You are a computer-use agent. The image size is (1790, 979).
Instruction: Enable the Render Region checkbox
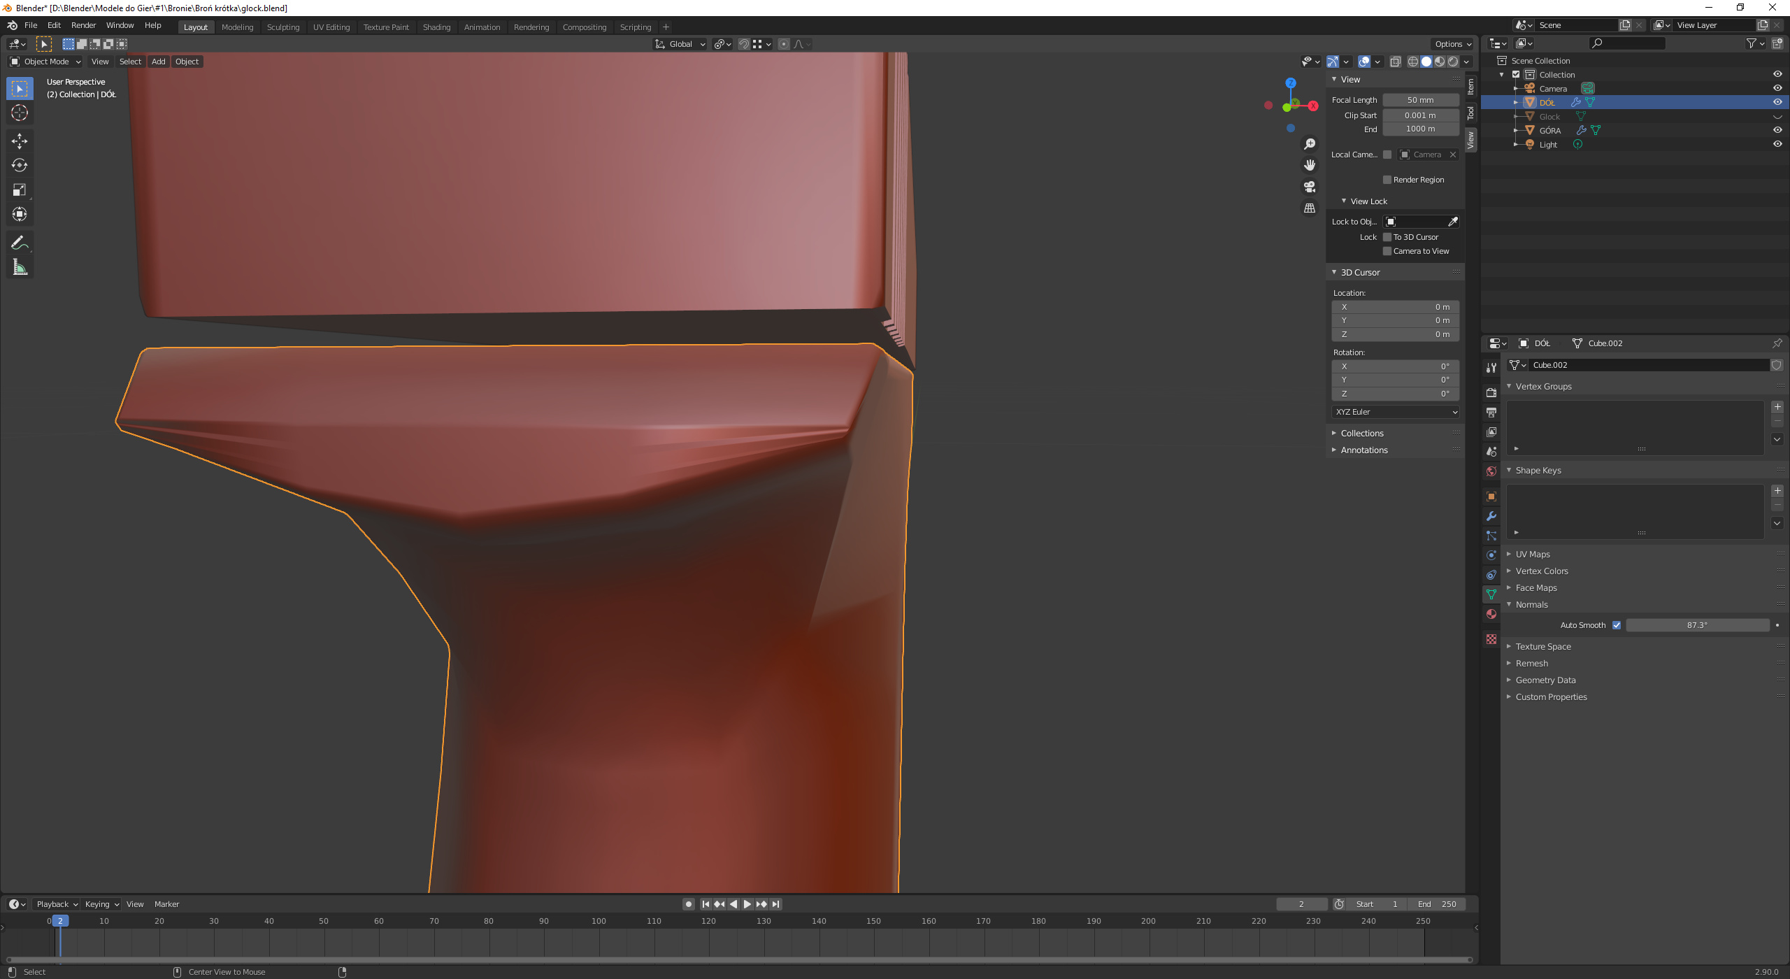pos(1387,180)
